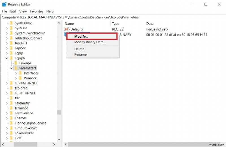Collapse the Tcpip6 tree node
Image resolution: width=226 pixels, height=147 pixels.
[7, 58]
